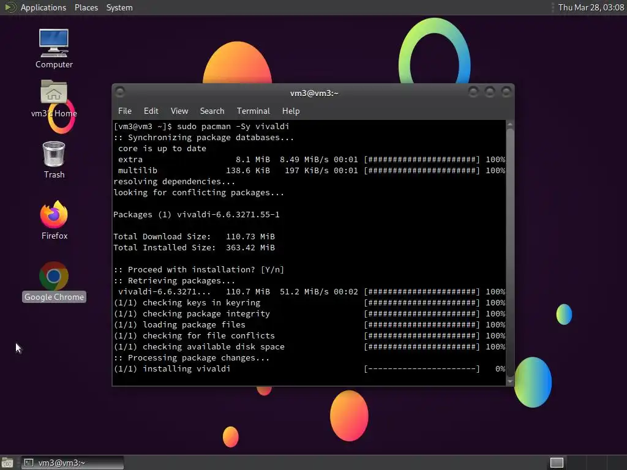Click the 'Synchronizing package databases...' line
The image size is (627, 470).
(203, 138)
